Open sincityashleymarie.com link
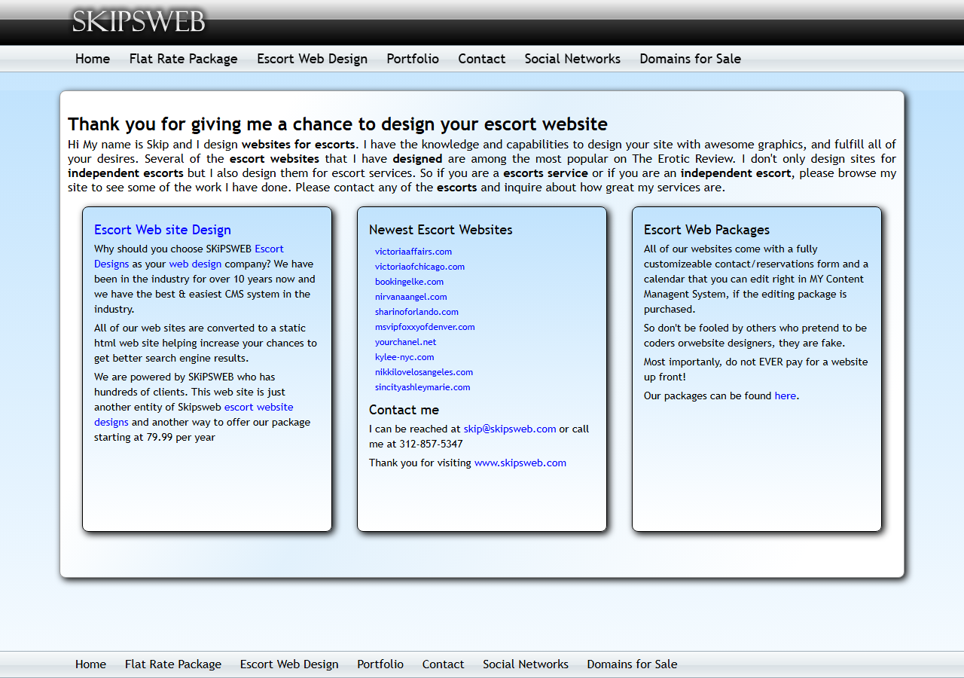Screen dimensions: 964x678 pyautogui.click(x=423, y=387)
